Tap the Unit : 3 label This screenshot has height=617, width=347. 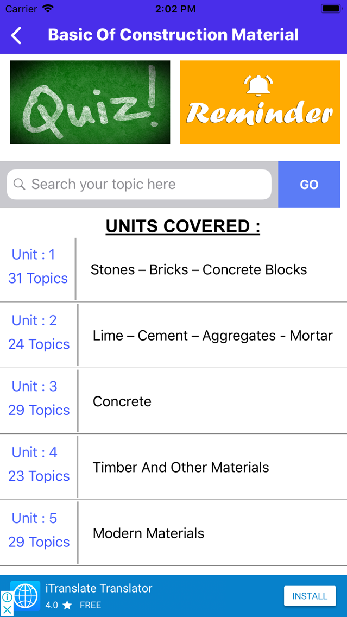pyautogui.click(x=35, y=386)
